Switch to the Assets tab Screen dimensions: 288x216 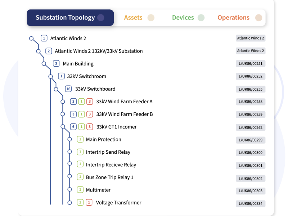click(x=133, y=18)
